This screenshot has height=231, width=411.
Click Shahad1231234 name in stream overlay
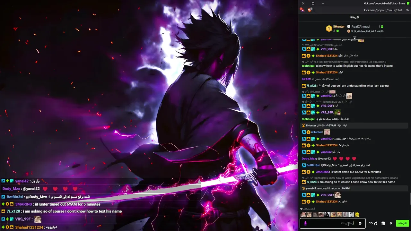tap(29, 227)
